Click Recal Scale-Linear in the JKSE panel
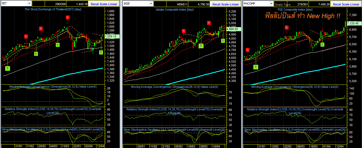 coord(225,4)
